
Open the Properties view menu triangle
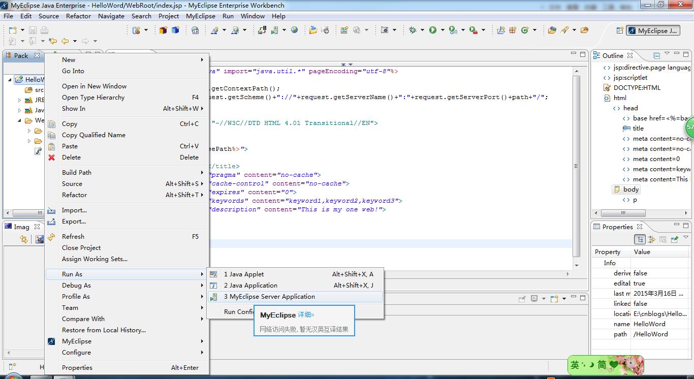pos(685,238)
